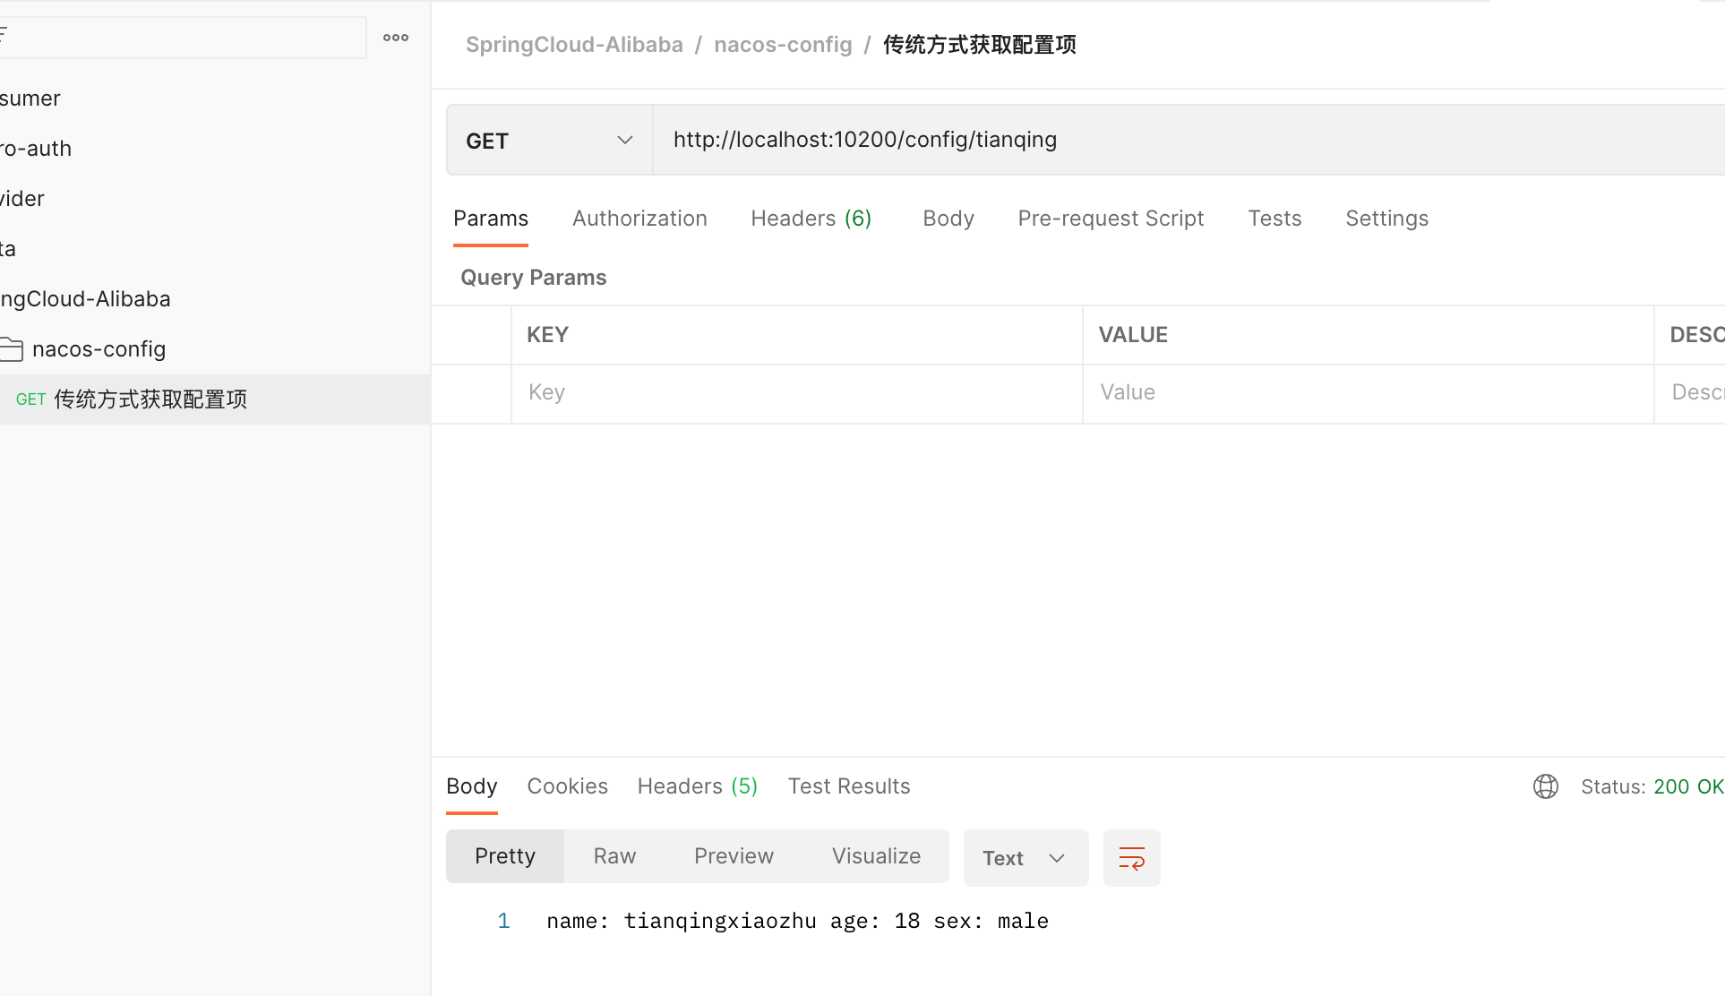Click the three-dot more options icon
This screenshot has width=1725, height=996.
pos(396,38)
